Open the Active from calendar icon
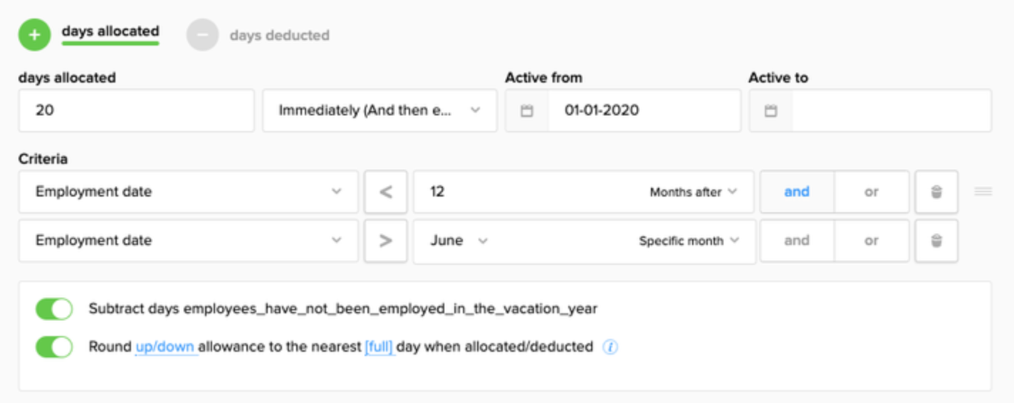Image resolution: width=1014 pixels, height=403 pixels. [x=527, y=111]
